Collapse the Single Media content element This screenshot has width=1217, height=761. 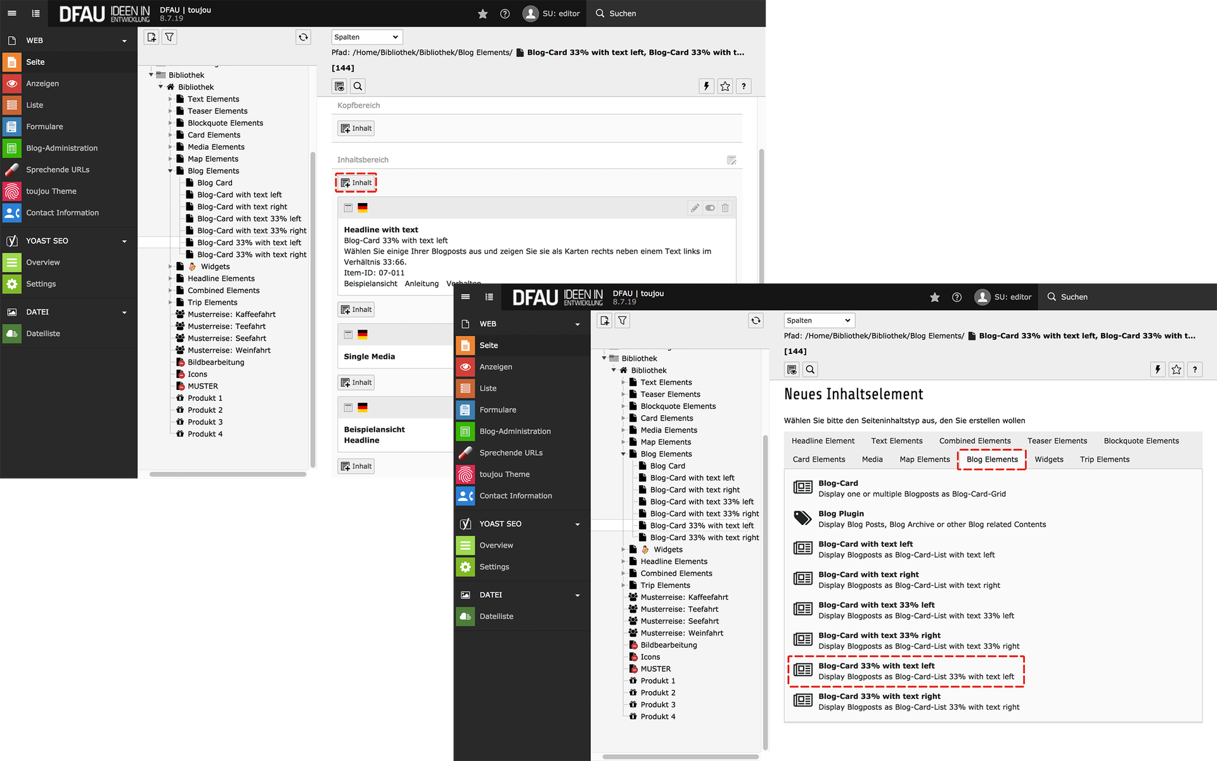click(348, 335)
